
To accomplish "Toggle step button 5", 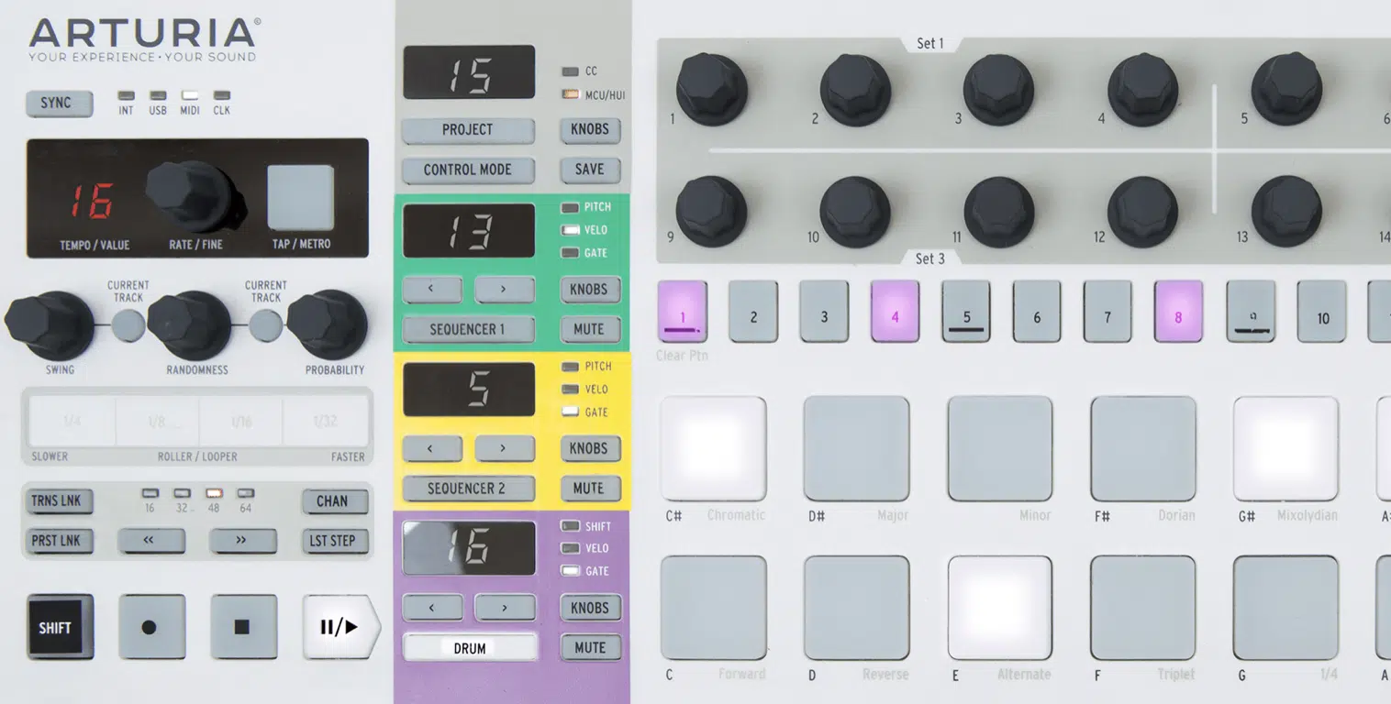I will 966,312.
